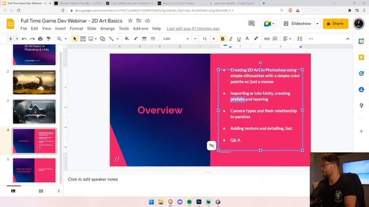The height and width of the screenshot is (207, 369).
Task: Open comment history
Action: click(x=251, y=23)
